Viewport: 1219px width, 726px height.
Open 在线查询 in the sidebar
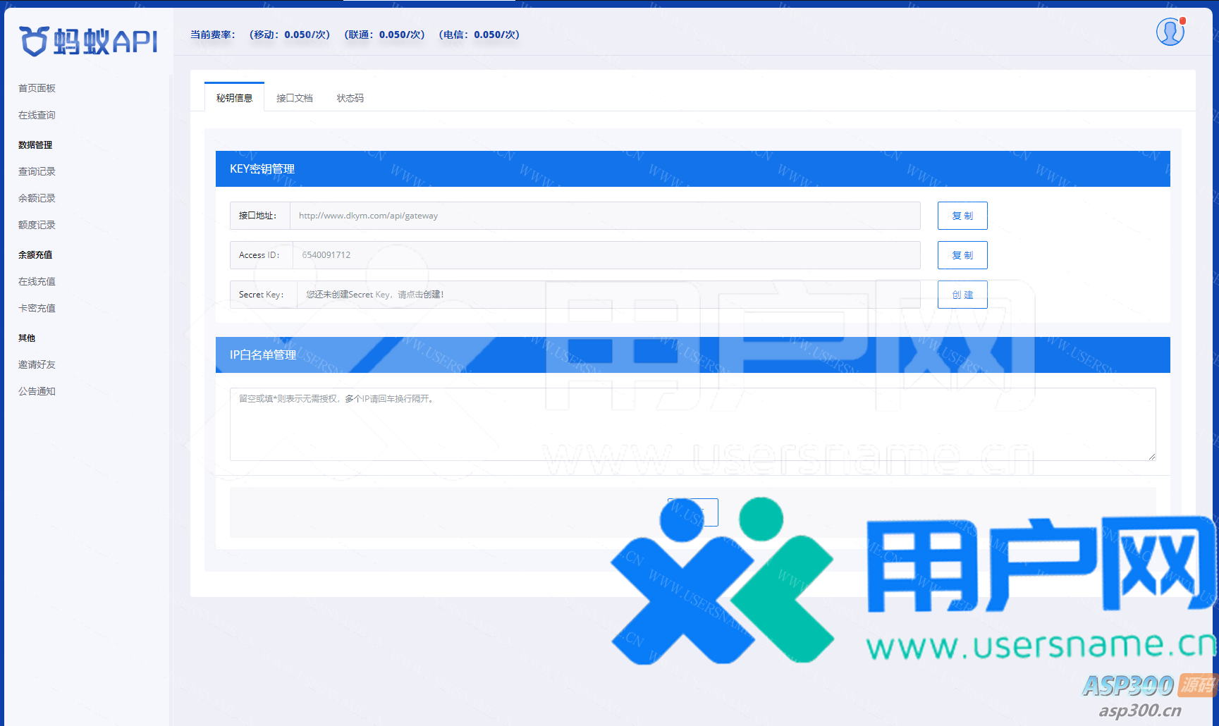point(37,115)
